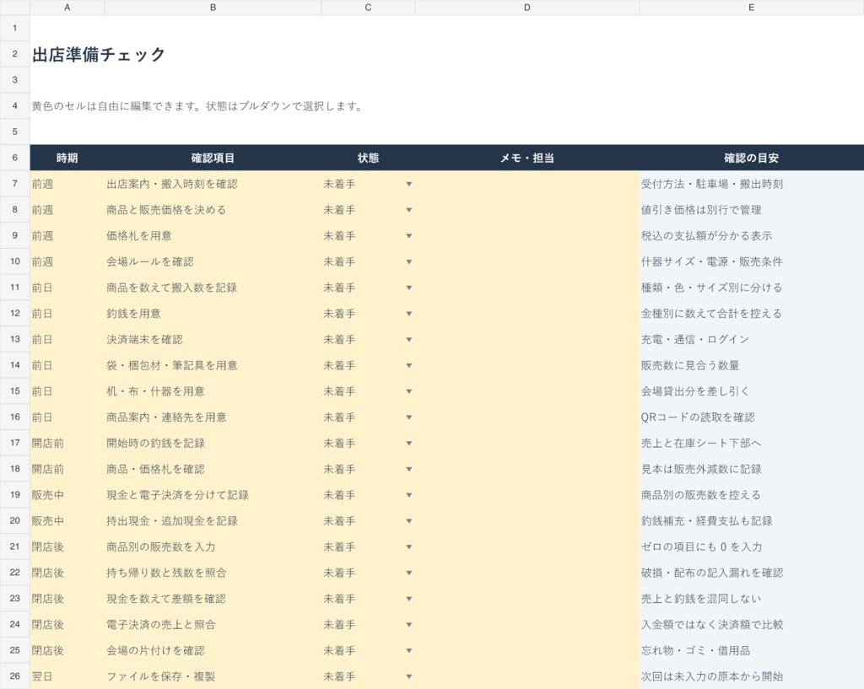Open status dropdown for 会場の片付けを確認

pyautogui.click(x=409, y=650)
